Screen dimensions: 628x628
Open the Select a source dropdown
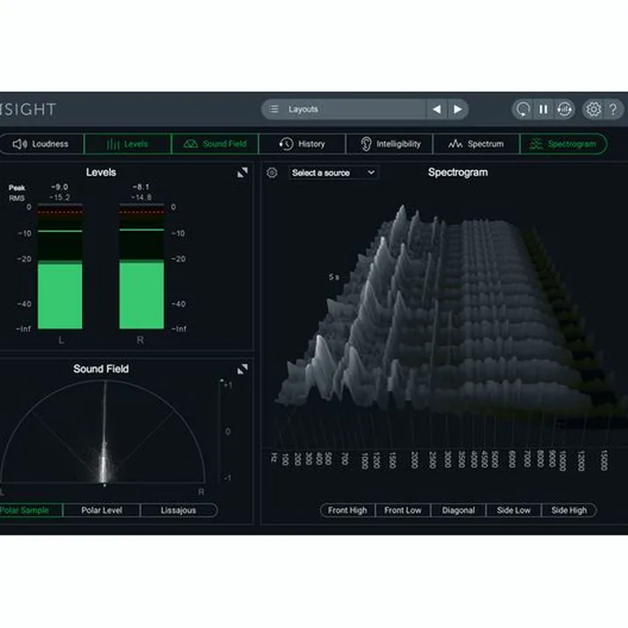(333, 173)
